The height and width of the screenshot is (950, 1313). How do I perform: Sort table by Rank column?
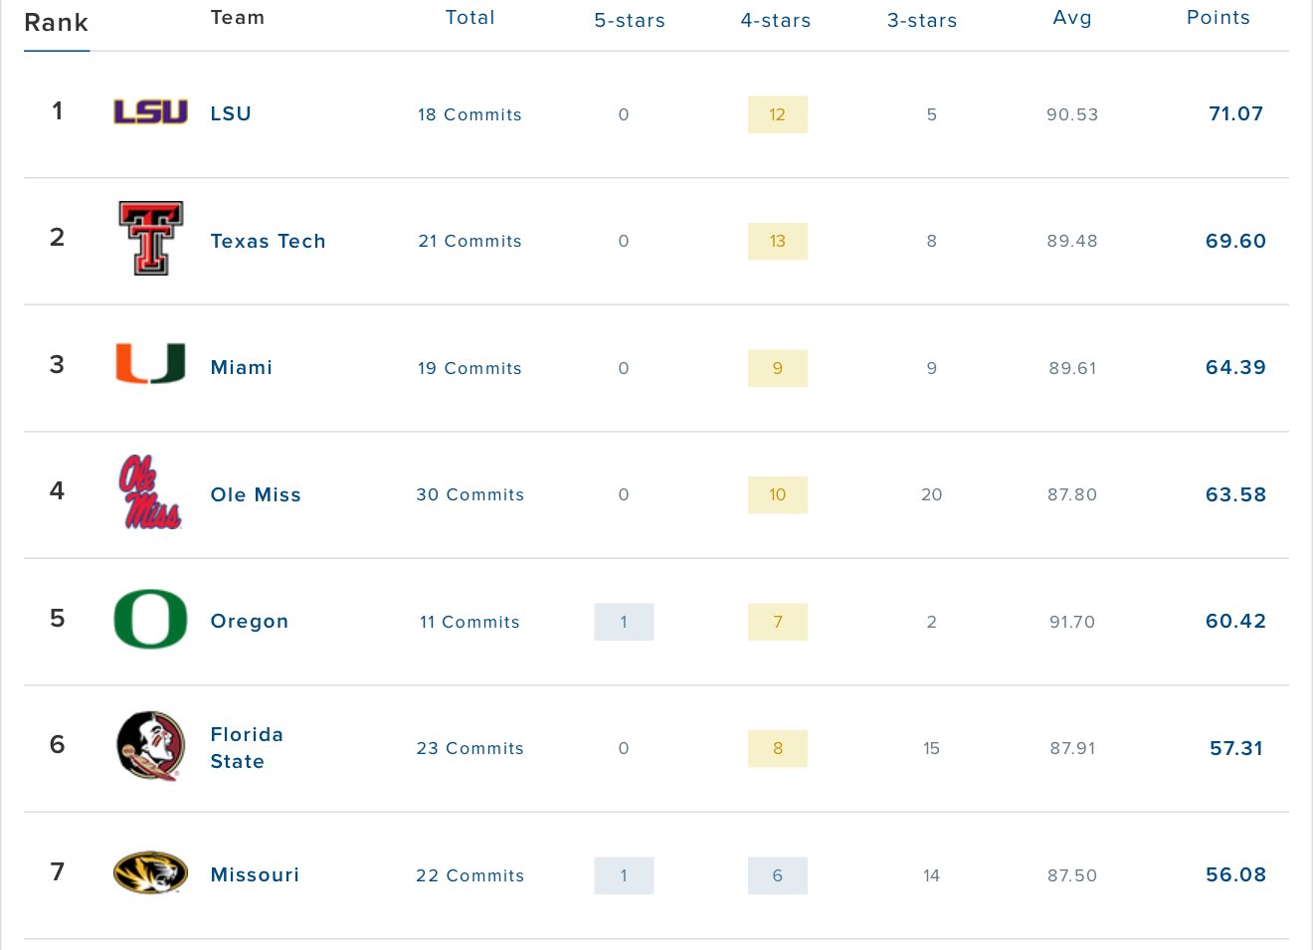(x=56, y=23)
